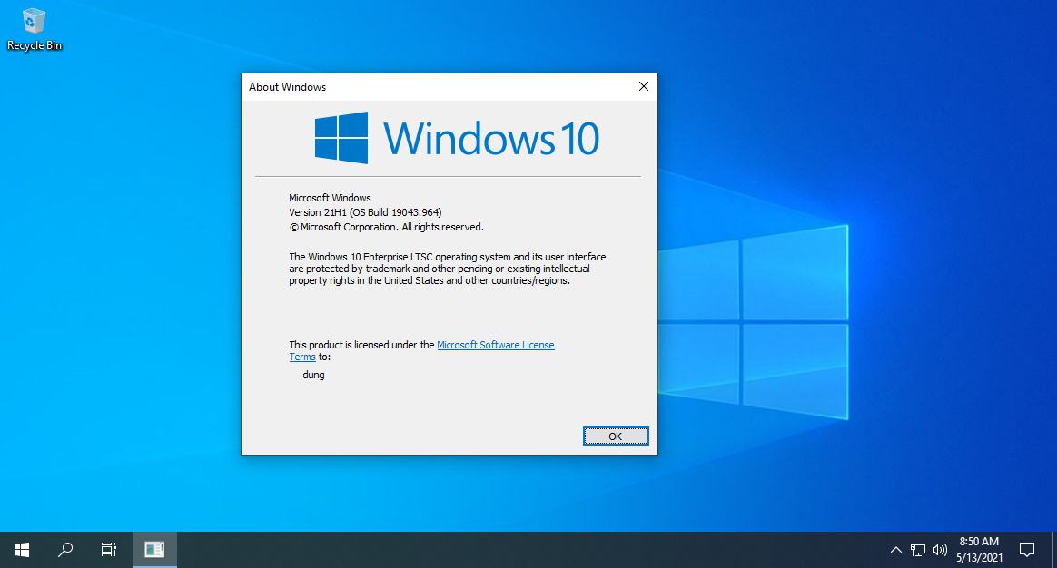Open Task View on the taskbar
The width and height of the screenshot is (1057, 568).
(x=109, y=550)
